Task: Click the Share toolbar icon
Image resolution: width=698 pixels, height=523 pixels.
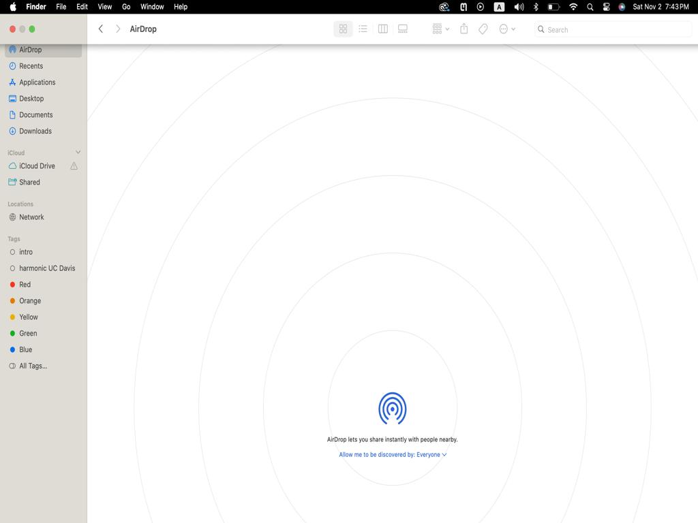Action: click(x=464, y=29)
